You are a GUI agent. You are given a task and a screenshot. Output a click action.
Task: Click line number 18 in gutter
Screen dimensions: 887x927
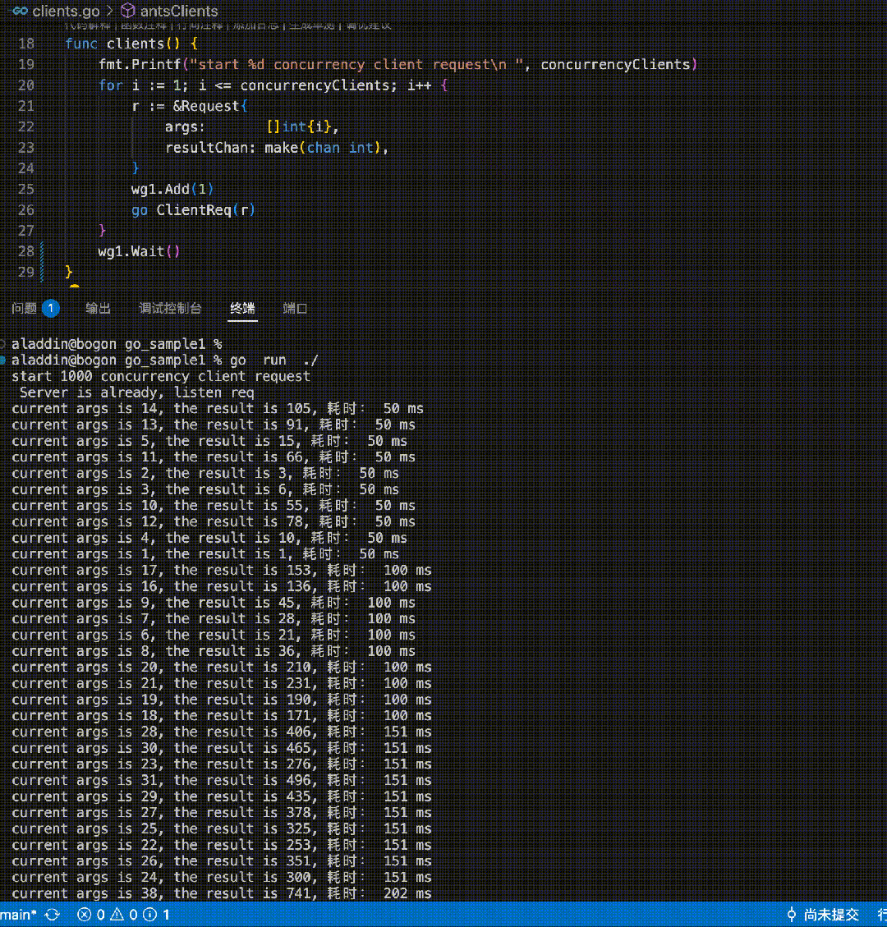(x=26, y=44)
